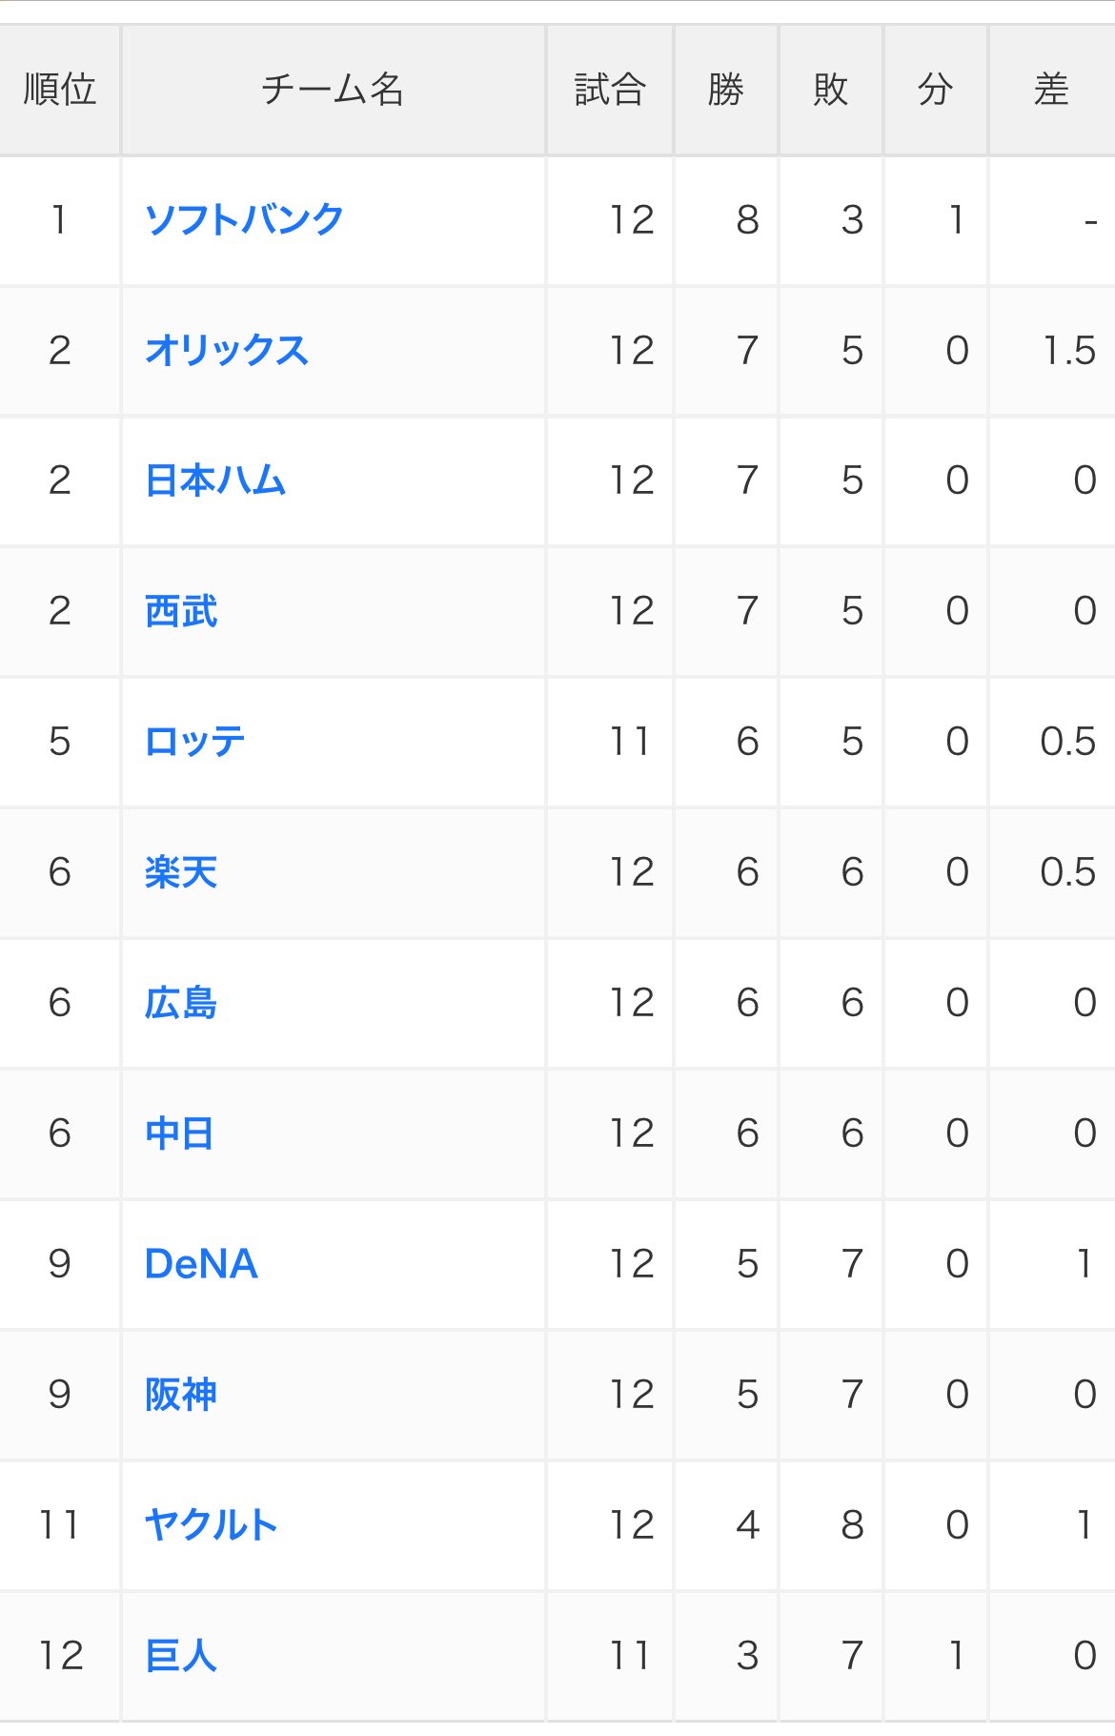
Task: Open the ソフトバンク team link
Action: [x=244, y=220]
